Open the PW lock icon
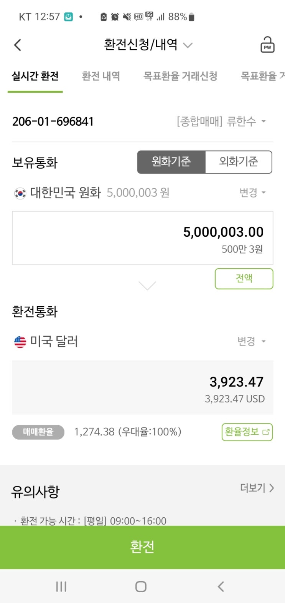This screenshot has width=285, height=603. 267,45
